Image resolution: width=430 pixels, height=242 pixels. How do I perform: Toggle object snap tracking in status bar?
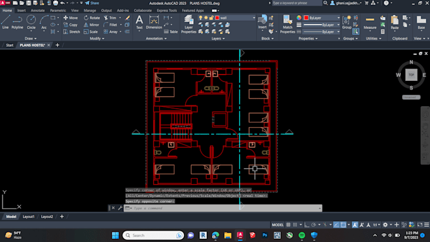336,225
